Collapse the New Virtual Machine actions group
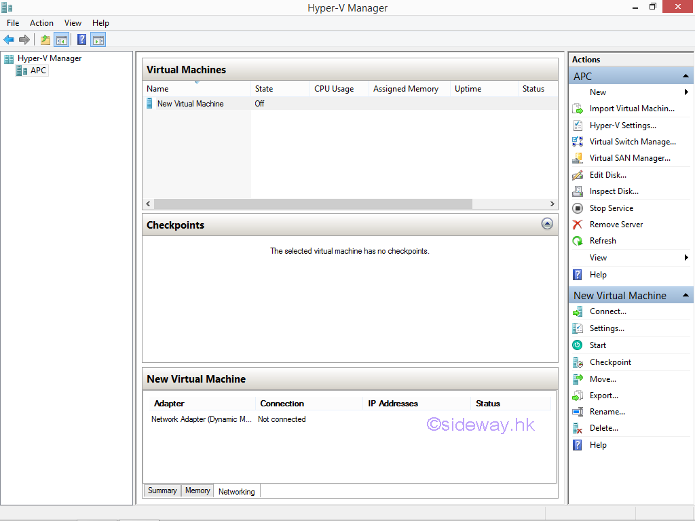The height and width of the screenshot is (521, 695). coord(685,295)
